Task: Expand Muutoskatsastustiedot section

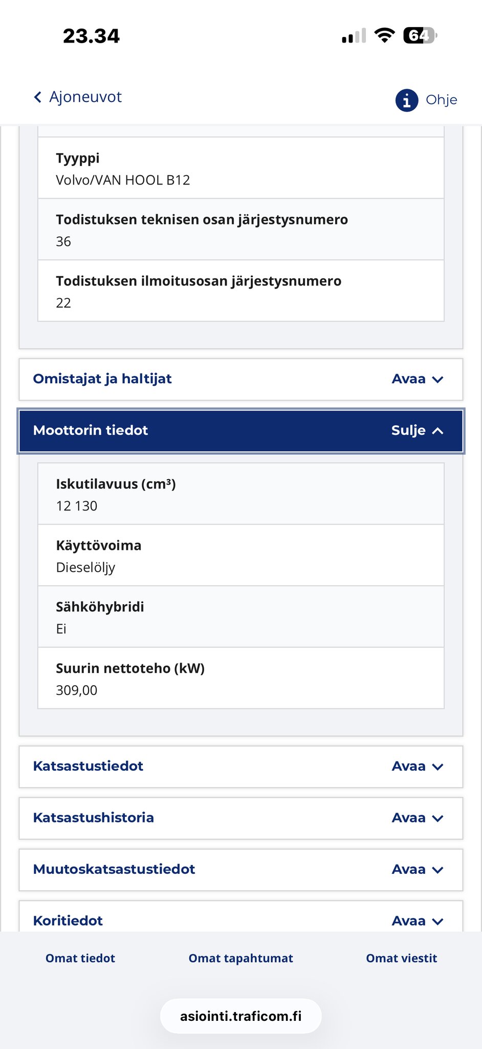Action: (x=240, y=870)
